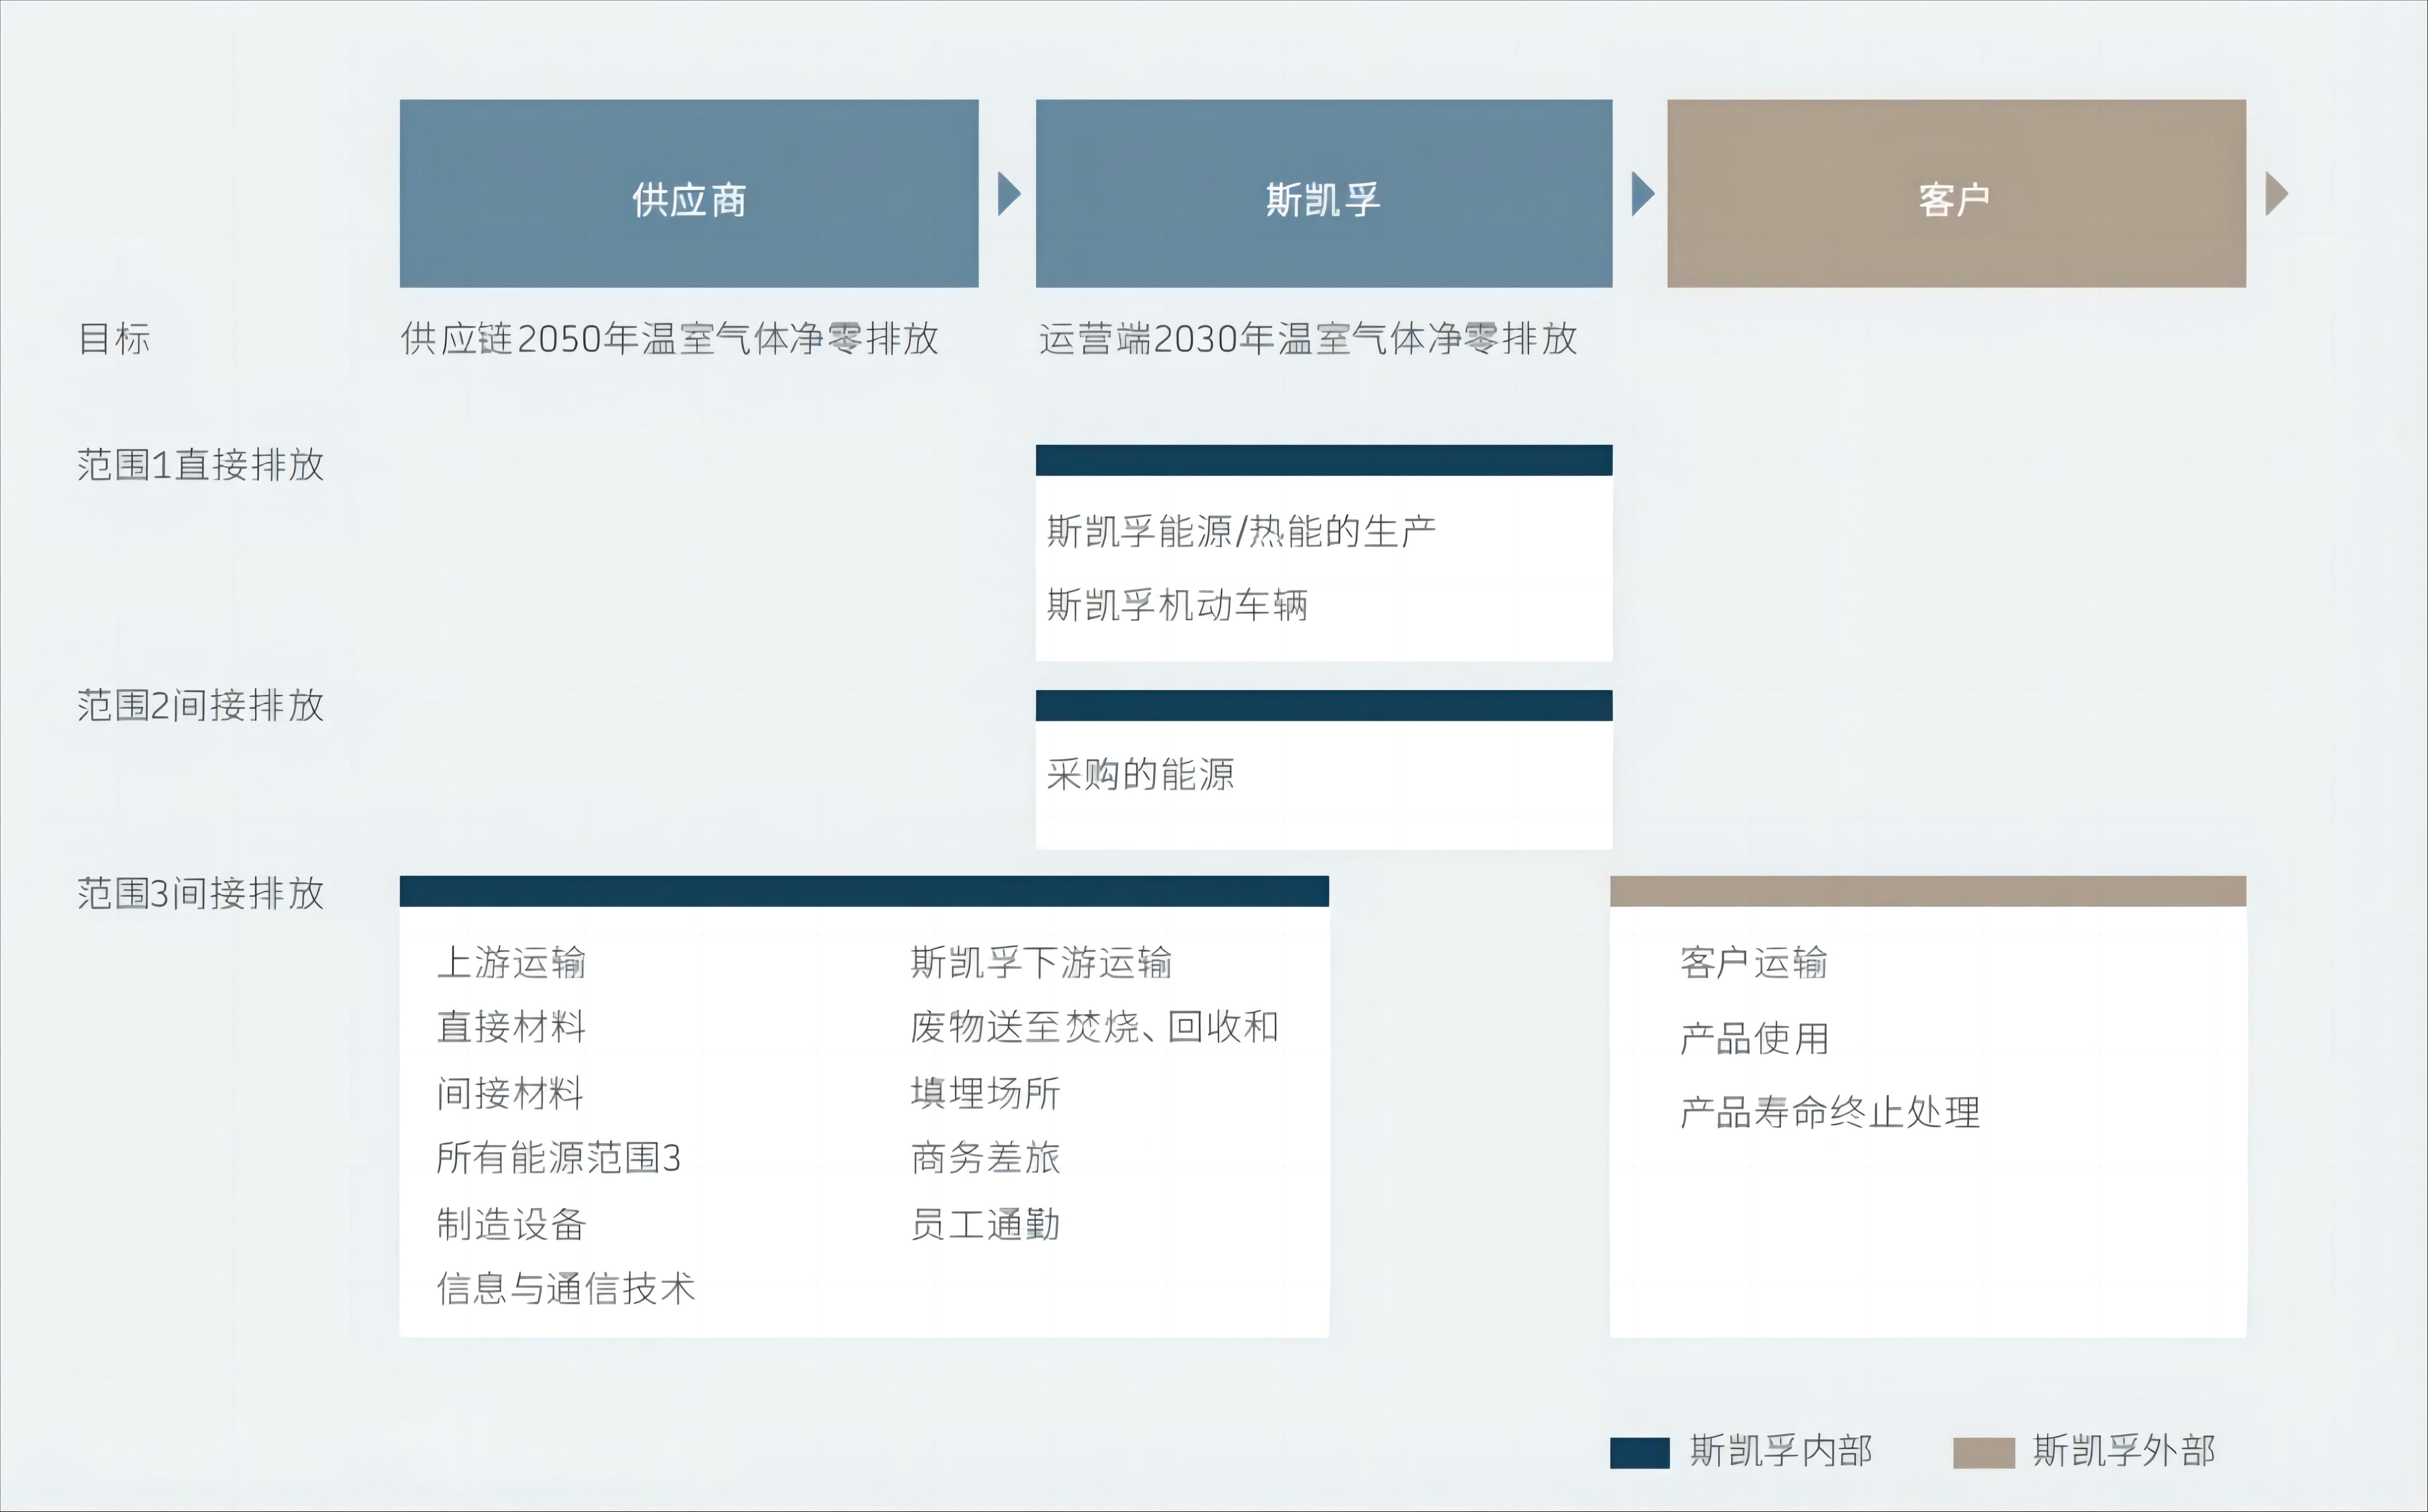Select the tan 斯凯孚外部 legend marker

tap(1986, 1452)
